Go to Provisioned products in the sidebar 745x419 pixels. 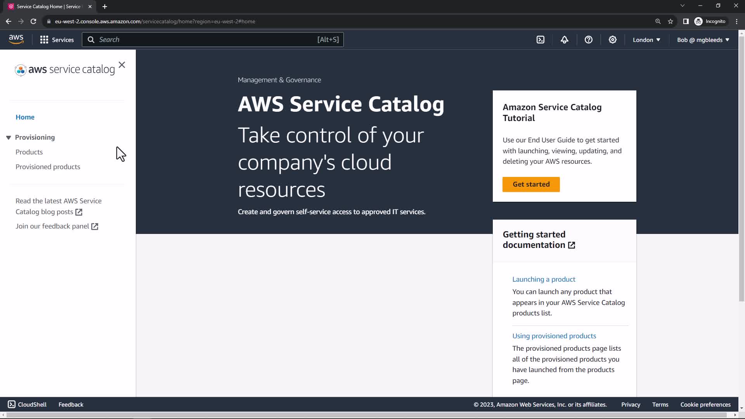(x=48, y=167)
